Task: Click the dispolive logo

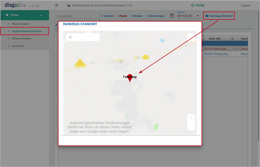Action: point(16,5)
